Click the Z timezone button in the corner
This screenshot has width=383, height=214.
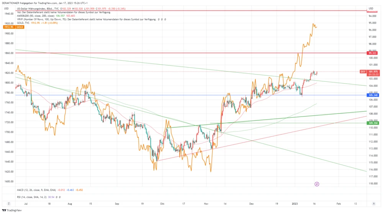click(x=9, y=204)
